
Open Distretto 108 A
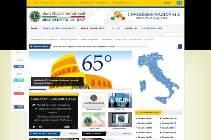click(x=168, y=128)
